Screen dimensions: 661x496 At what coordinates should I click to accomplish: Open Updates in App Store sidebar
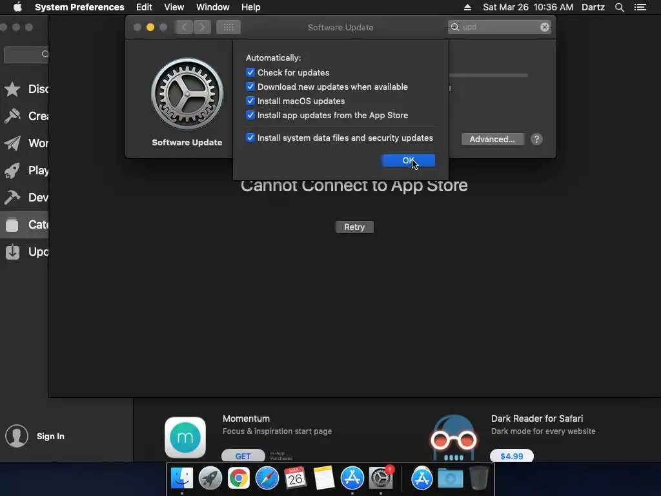click(x=25, y=252)
